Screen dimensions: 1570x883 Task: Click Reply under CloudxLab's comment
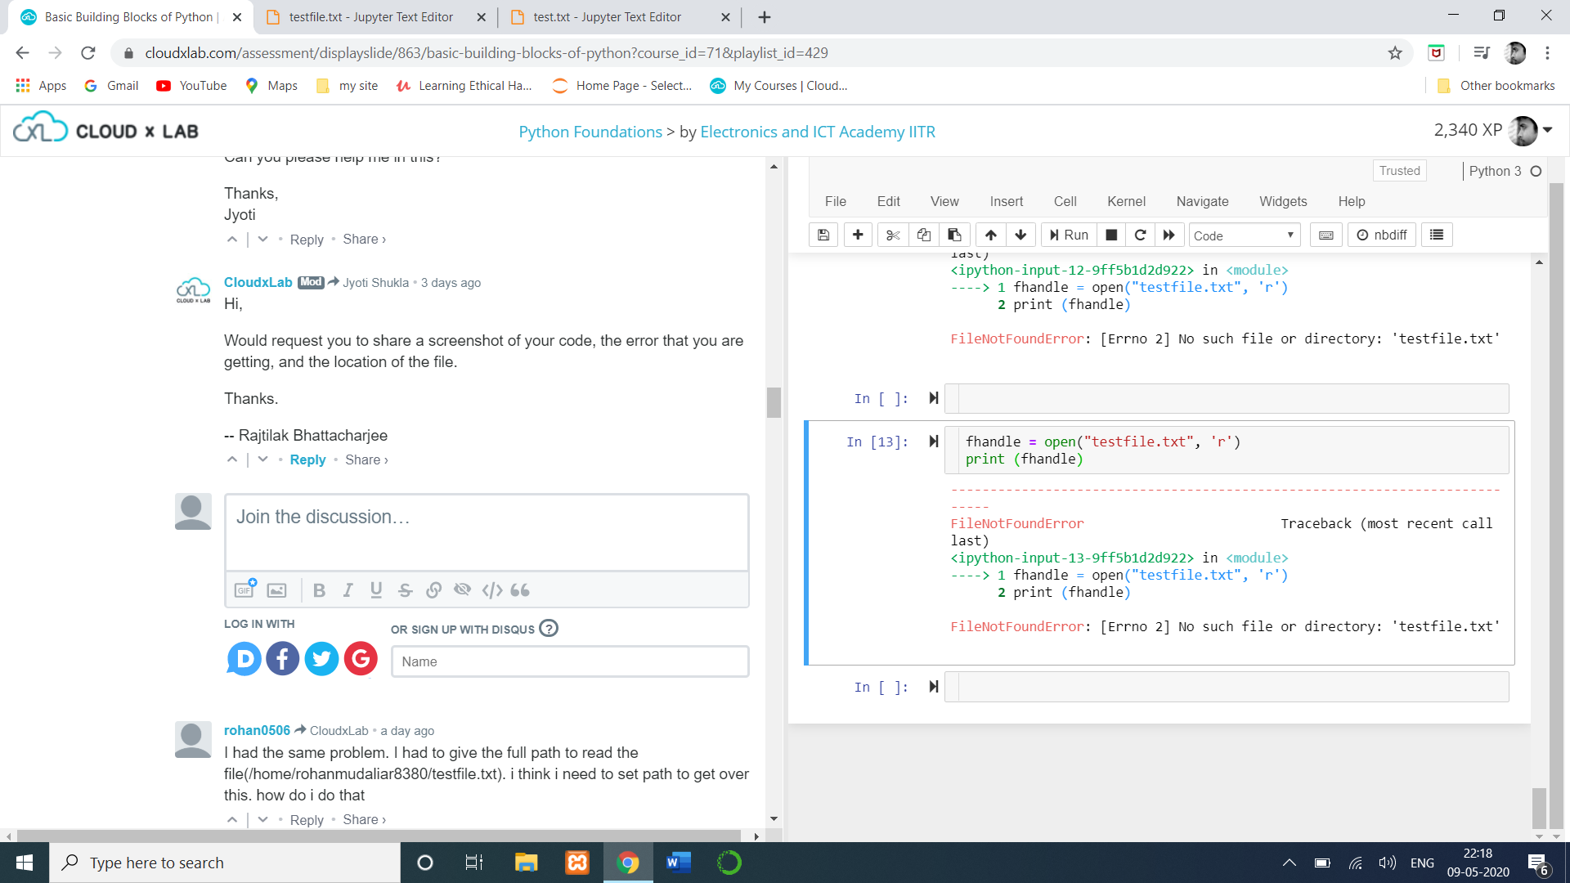tap(307, 459)
